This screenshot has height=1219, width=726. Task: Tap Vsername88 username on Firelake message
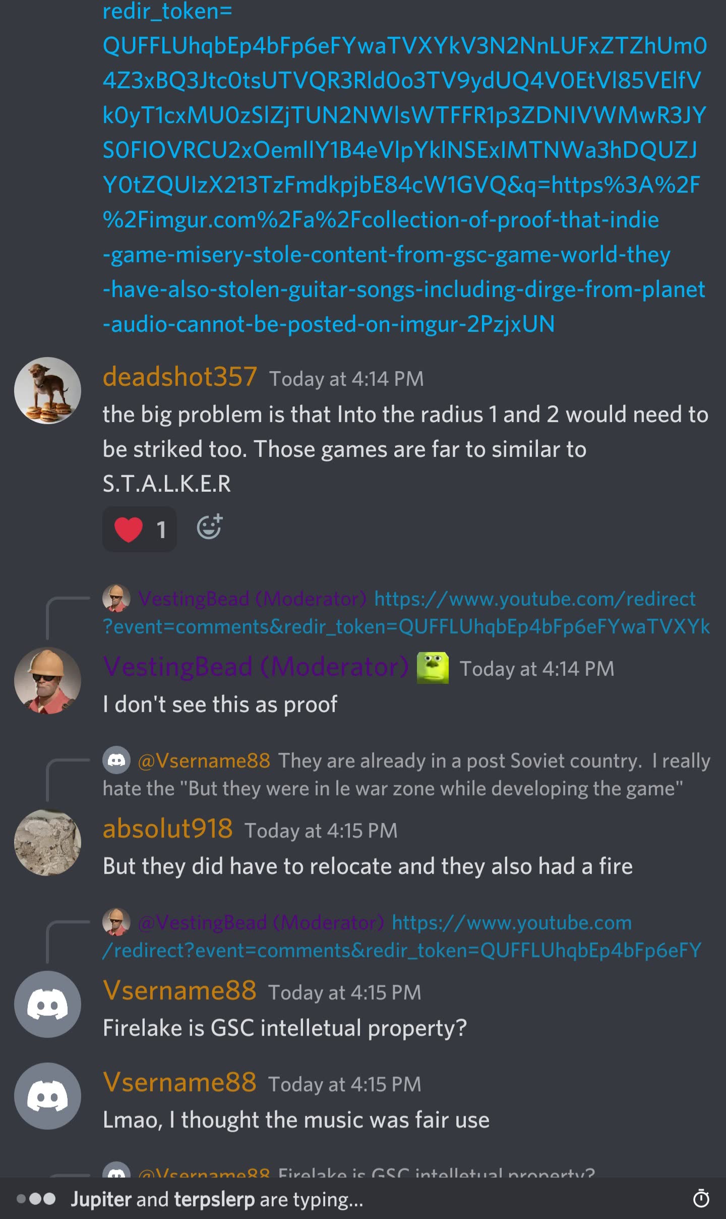pos(179,991)
